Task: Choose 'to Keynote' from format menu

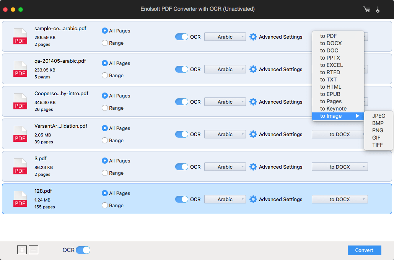Action: 338,109
